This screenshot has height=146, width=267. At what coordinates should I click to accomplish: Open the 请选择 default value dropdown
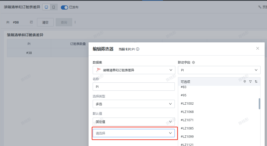[x=134, y=133]
